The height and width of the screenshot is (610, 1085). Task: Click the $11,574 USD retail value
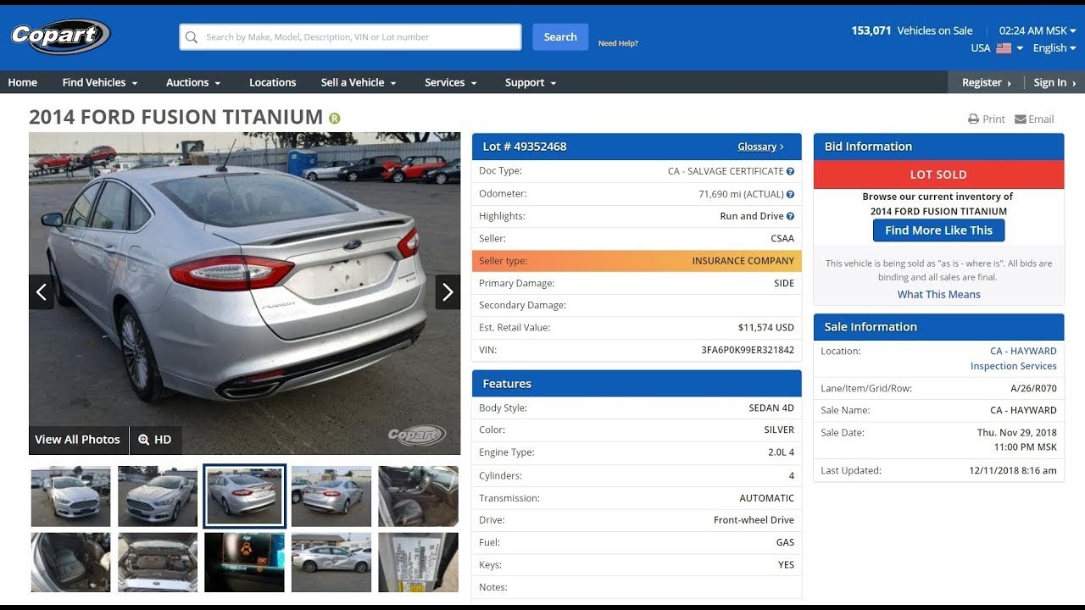766,328
